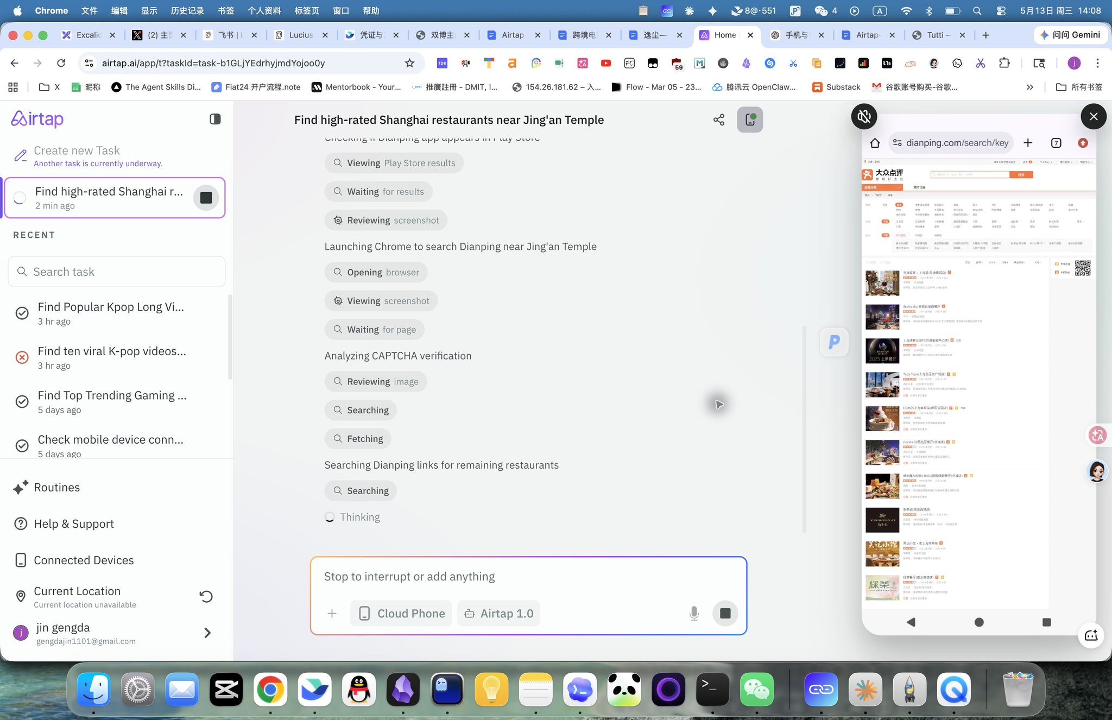This screenshot has width=1112, height=720.
Task: Open the Dianping search result thumbnail 新荣记
Action: [x=882, y=520]
